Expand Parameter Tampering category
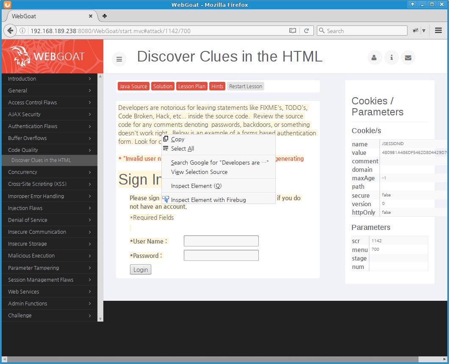449x364 pixels. [50, 268]
